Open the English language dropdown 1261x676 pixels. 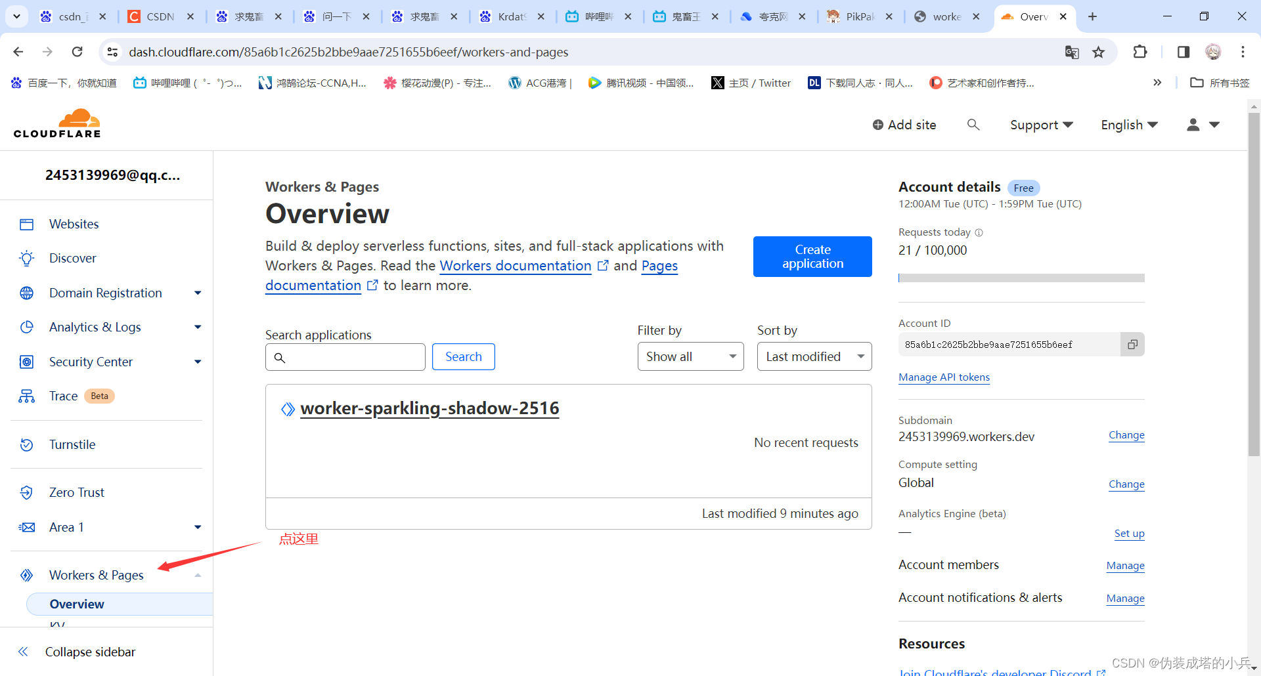[1129, 125]
